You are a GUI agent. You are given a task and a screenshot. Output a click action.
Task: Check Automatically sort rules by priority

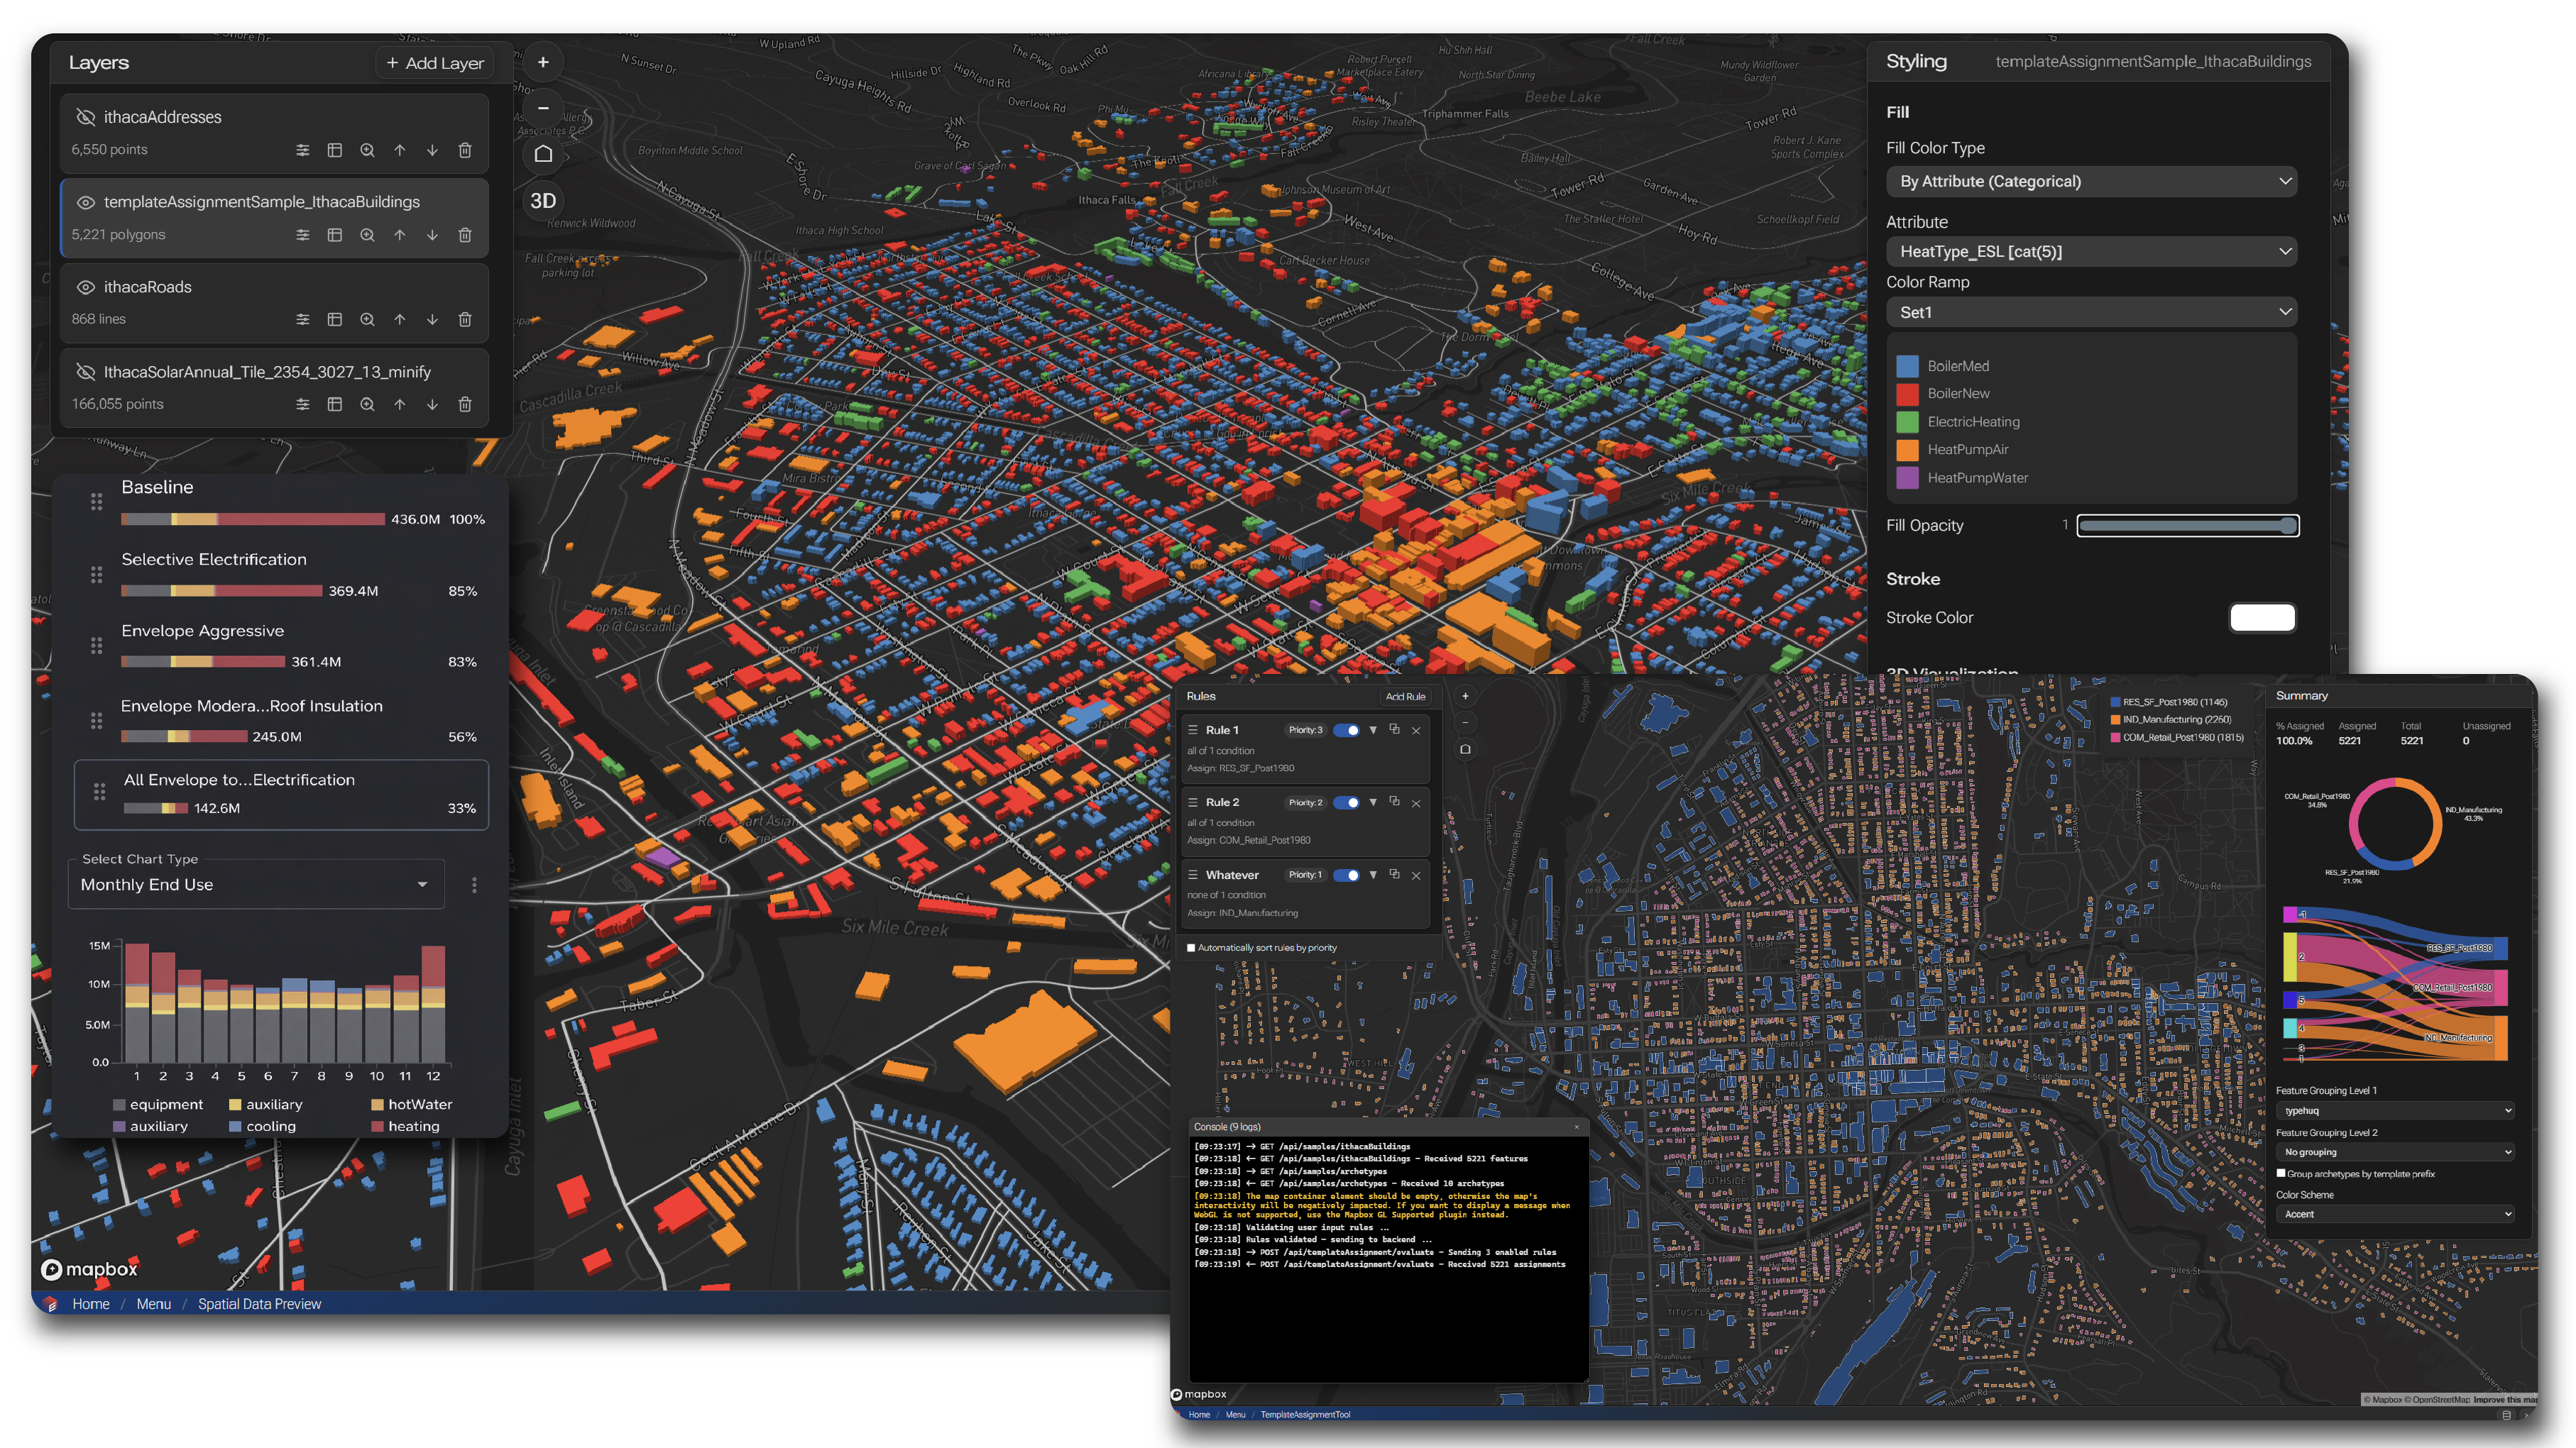coord(1191,947)
